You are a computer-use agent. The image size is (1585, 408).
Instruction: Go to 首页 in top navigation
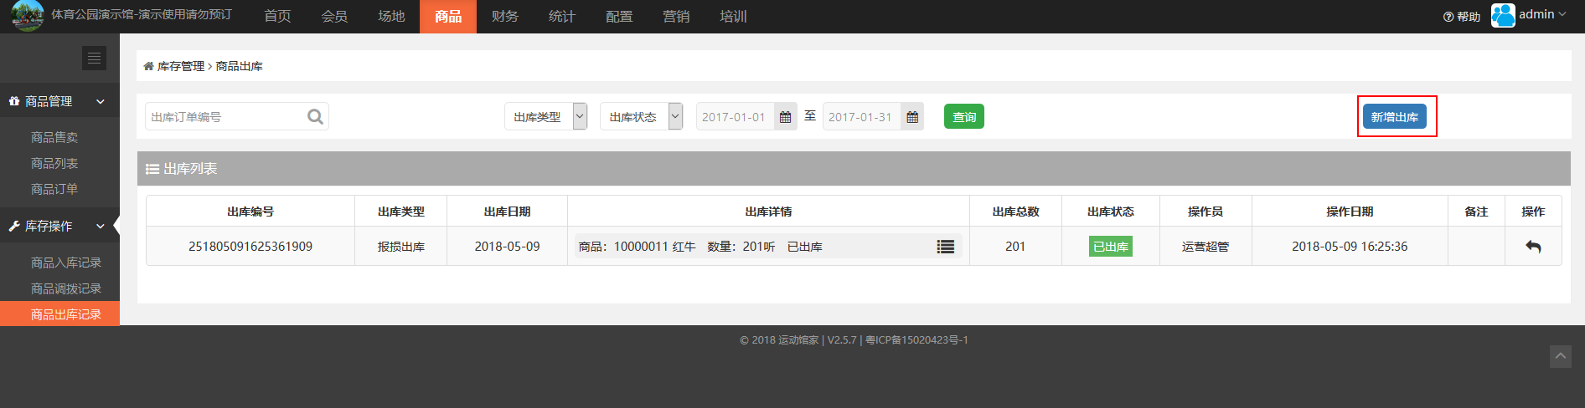pos(277,17)
